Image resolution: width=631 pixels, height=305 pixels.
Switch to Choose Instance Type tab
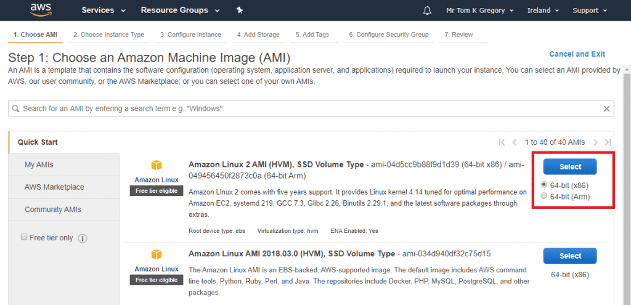coord(108,35)
